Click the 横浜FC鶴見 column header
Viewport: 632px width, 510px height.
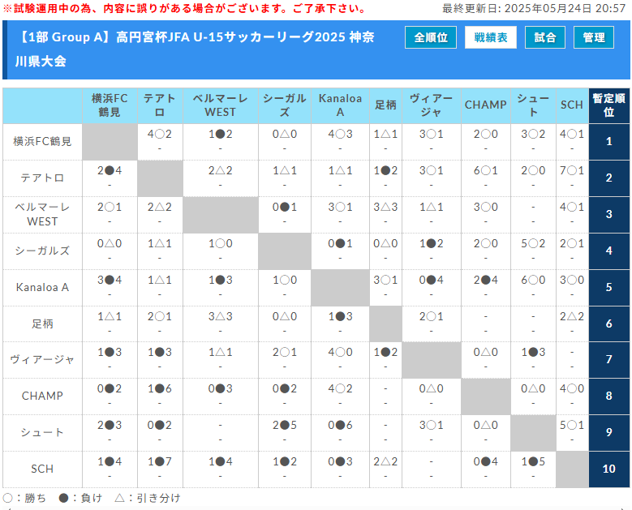pos(110,105)
